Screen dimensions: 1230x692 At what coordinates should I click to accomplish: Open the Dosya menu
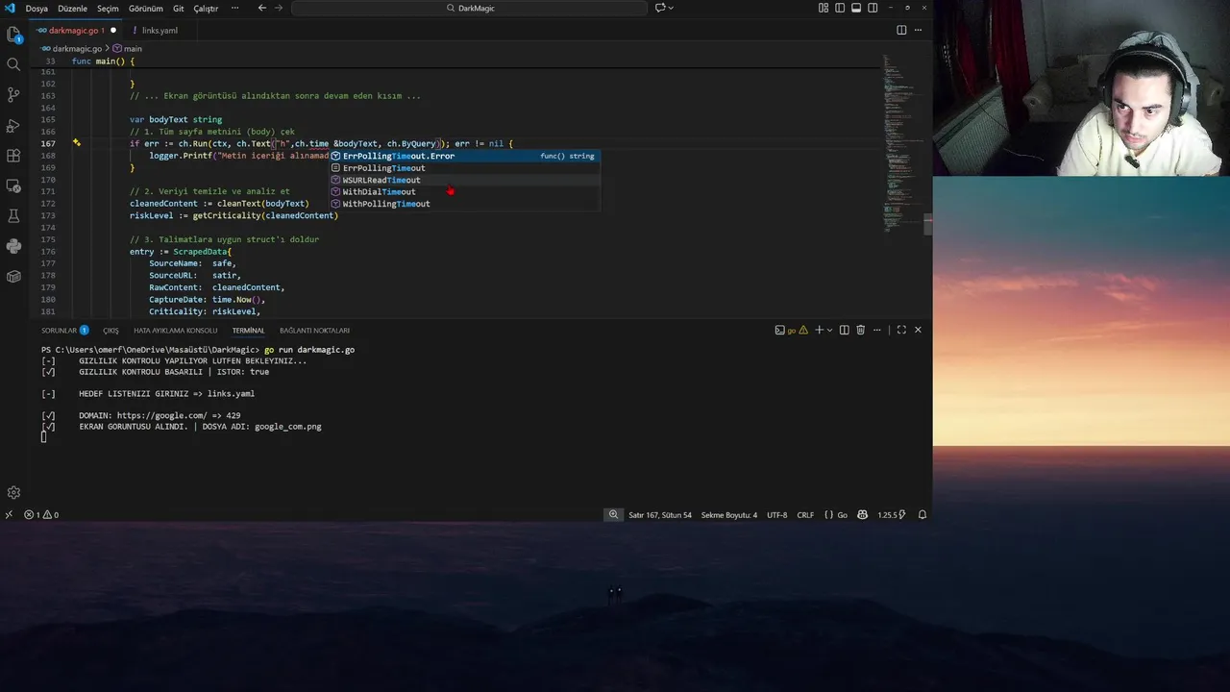(x=37, y=8)
